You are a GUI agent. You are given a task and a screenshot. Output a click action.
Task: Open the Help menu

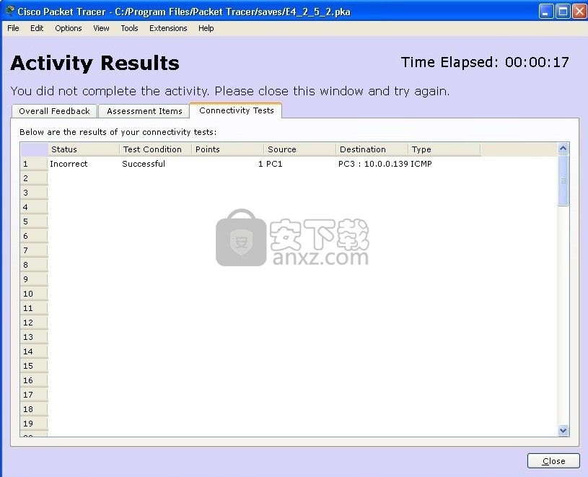point(206,28)
